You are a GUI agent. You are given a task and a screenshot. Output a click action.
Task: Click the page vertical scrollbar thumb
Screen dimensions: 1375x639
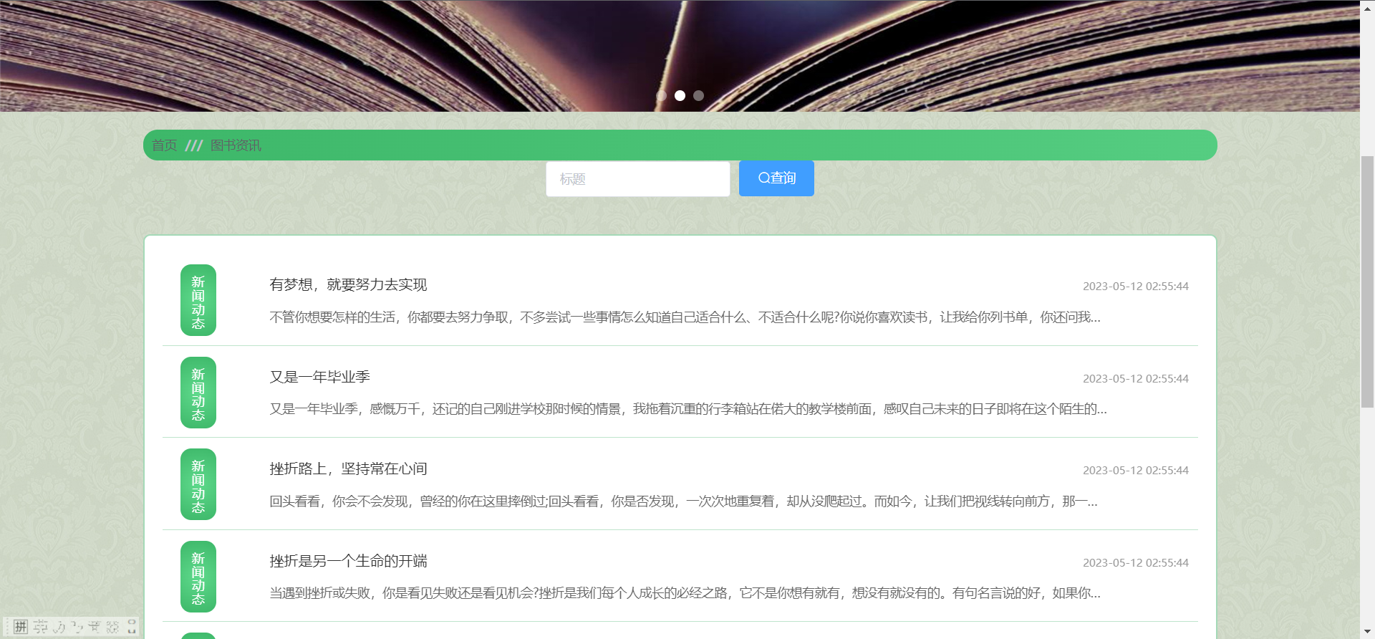1367,282
